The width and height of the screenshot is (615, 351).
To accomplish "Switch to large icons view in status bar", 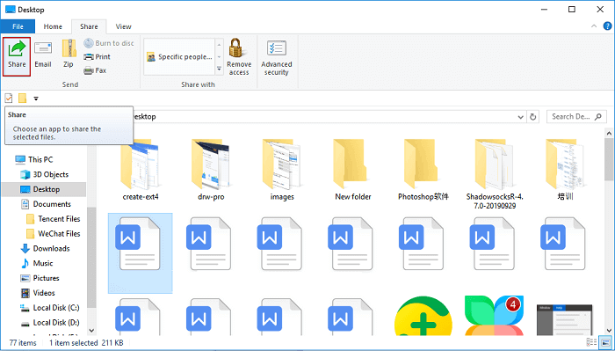I will 606,342.
